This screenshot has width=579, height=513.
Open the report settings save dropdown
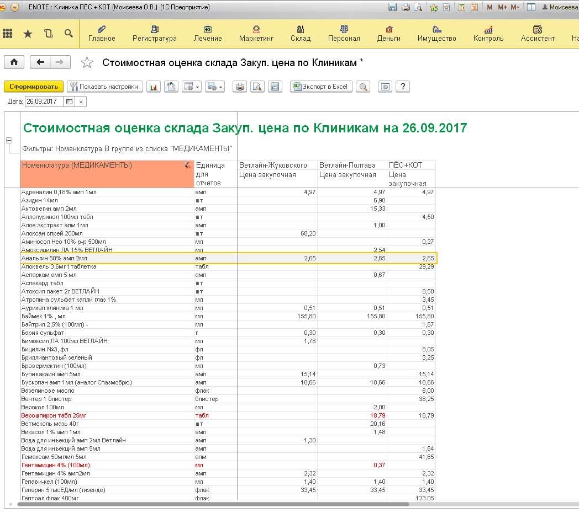215,87
